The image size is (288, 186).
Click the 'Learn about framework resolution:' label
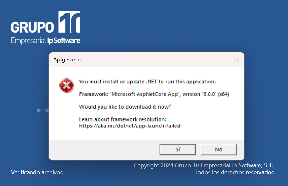123,119
